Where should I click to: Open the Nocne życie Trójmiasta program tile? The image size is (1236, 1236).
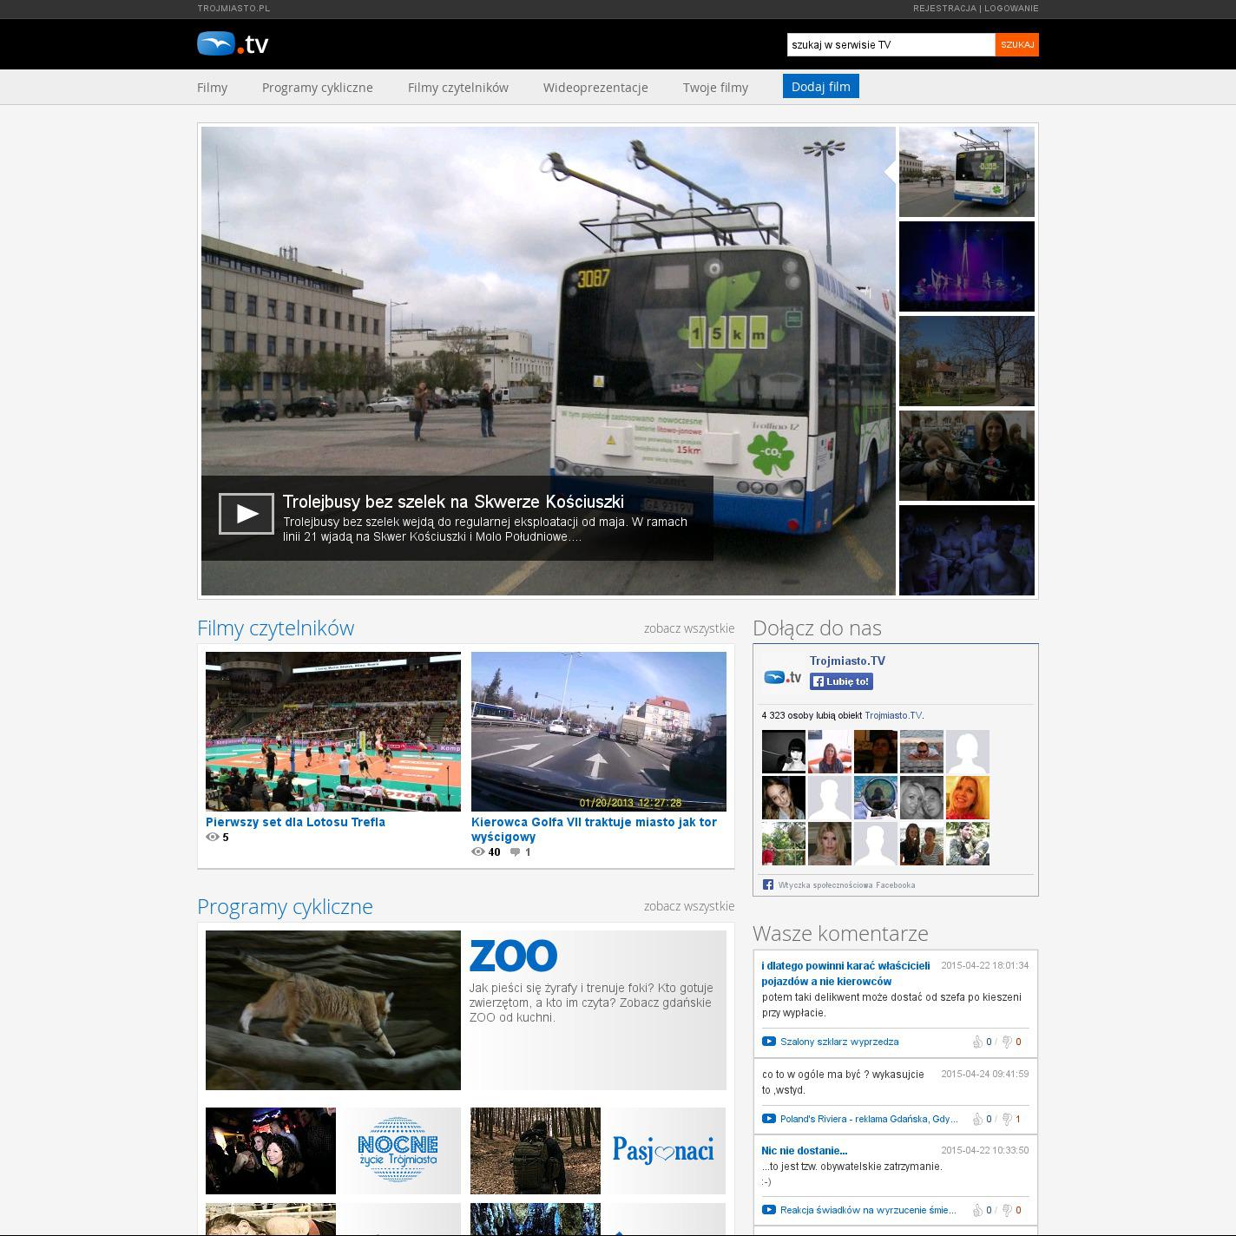(398, 1151)
